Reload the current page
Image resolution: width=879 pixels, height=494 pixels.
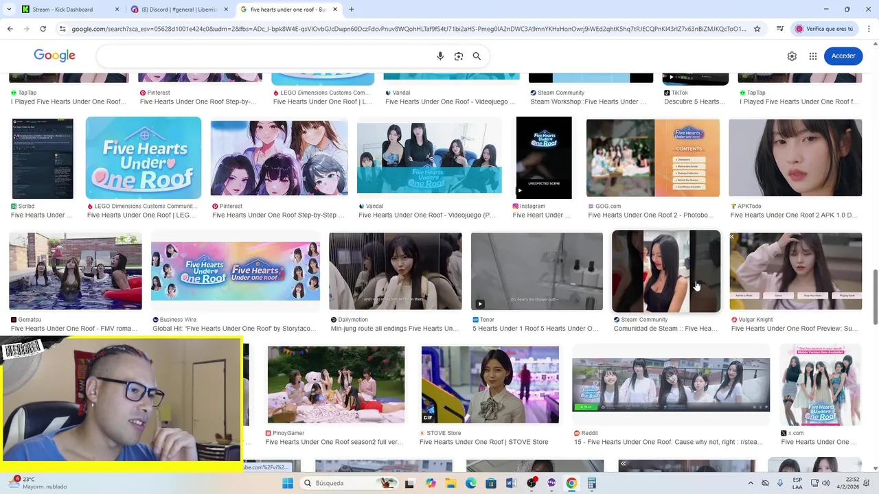point(43,29)
